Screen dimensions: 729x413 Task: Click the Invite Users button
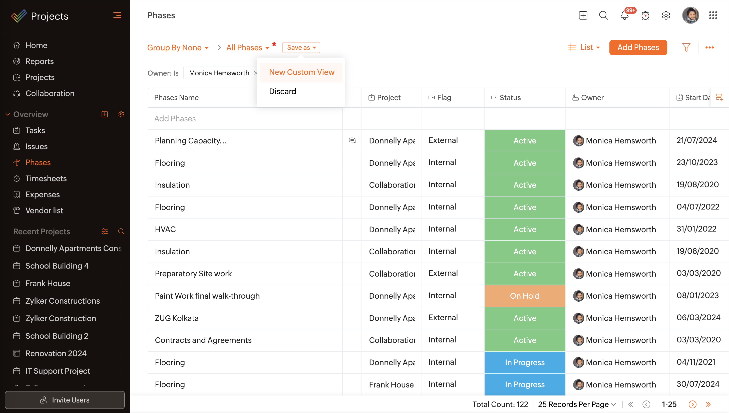65,400
